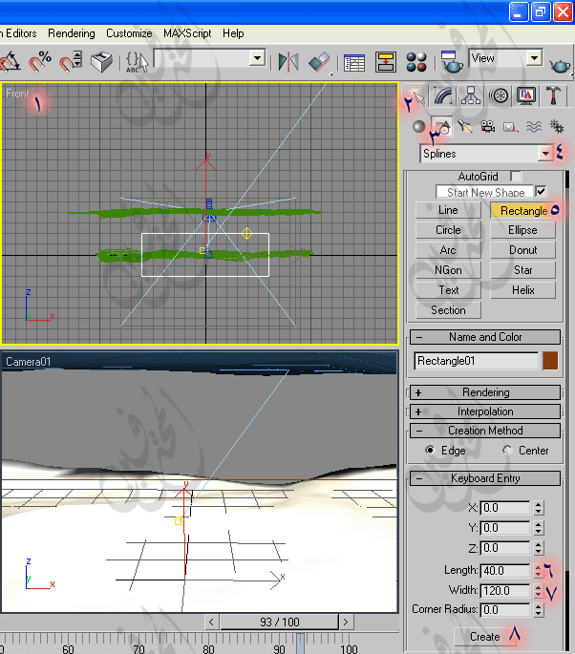The image size is (575, 654).
Task: Open the Mirror tool
Action: 288,63
